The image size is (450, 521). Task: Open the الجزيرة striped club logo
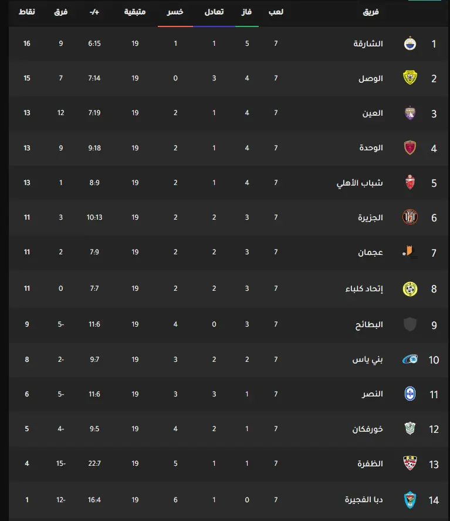410,217
